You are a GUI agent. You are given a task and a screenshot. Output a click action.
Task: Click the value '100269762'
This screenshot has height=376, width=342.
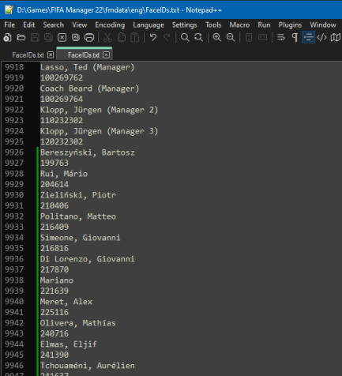pyautogui.click(x=62, y=77)
